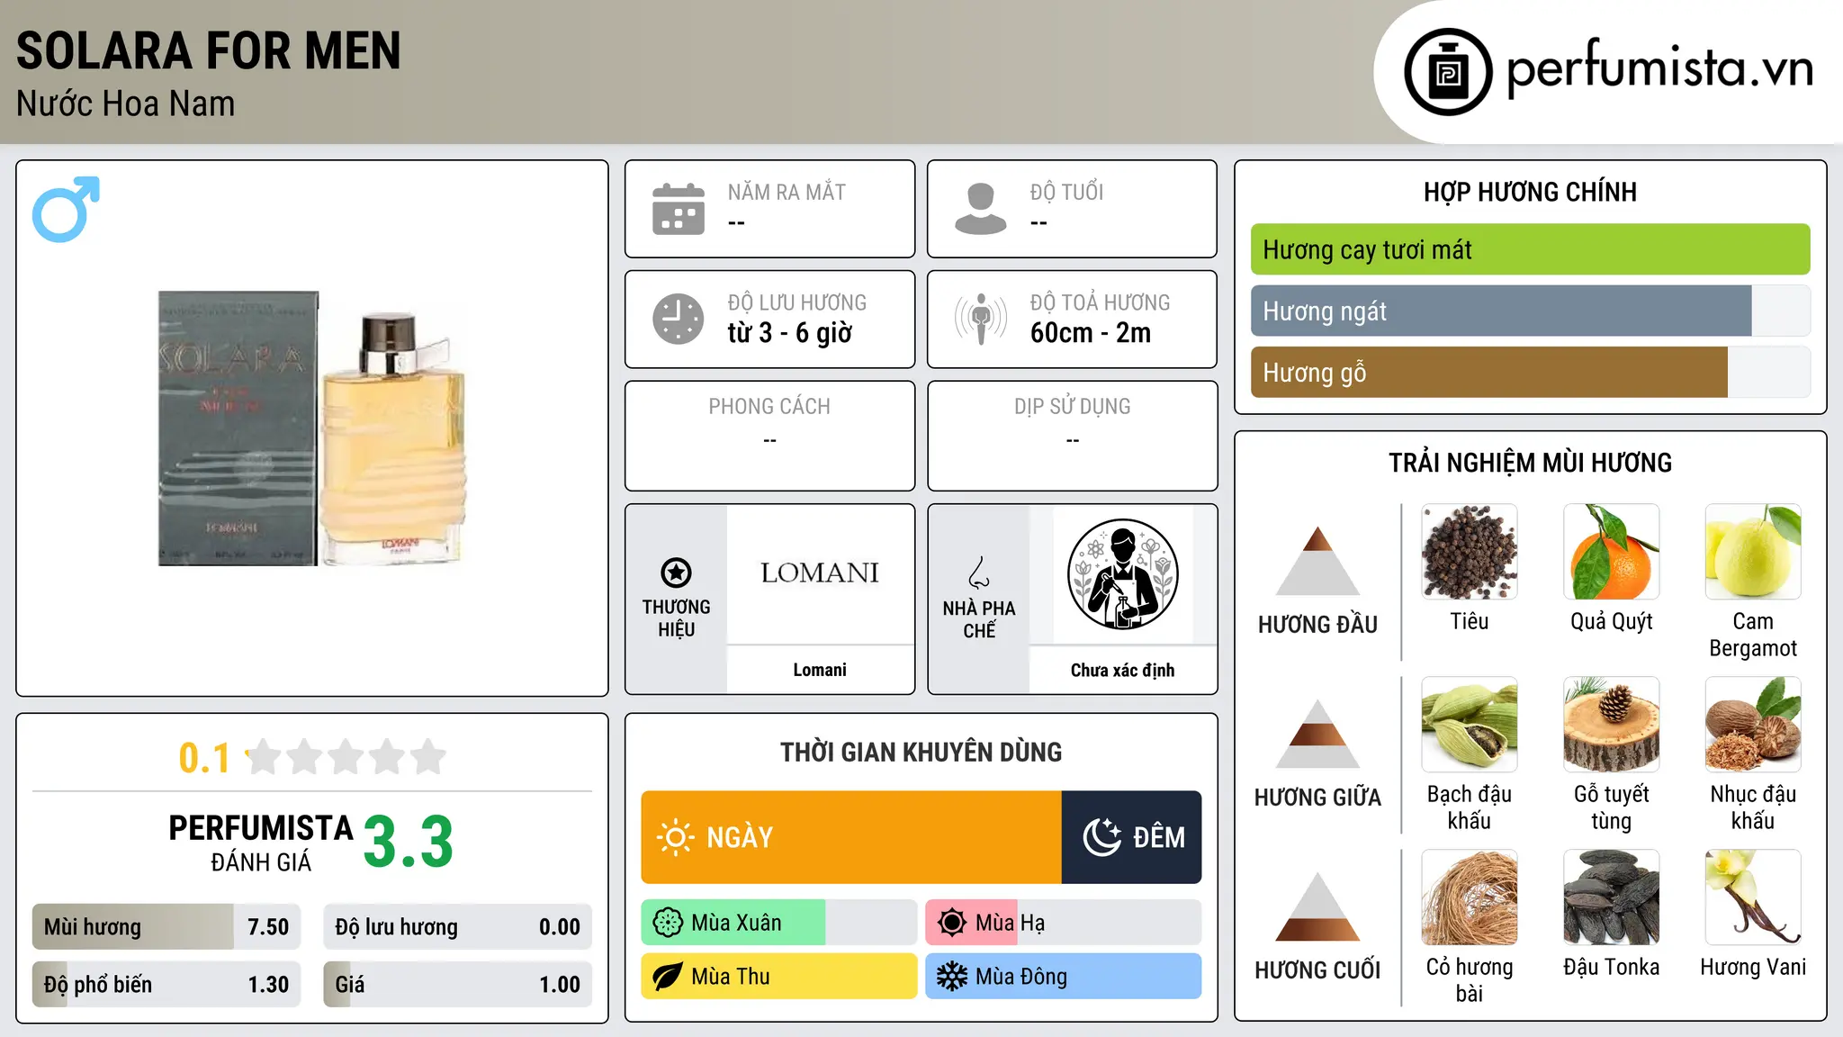
Task: Click the Hương đầu label
Action: tap(1318, 625)
